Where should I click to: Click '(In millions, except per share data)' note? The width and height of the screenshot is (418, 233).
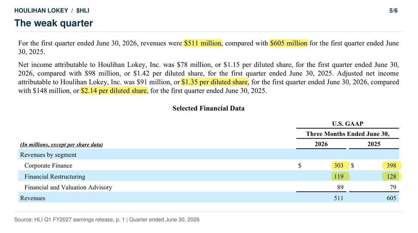pos(61,145)
